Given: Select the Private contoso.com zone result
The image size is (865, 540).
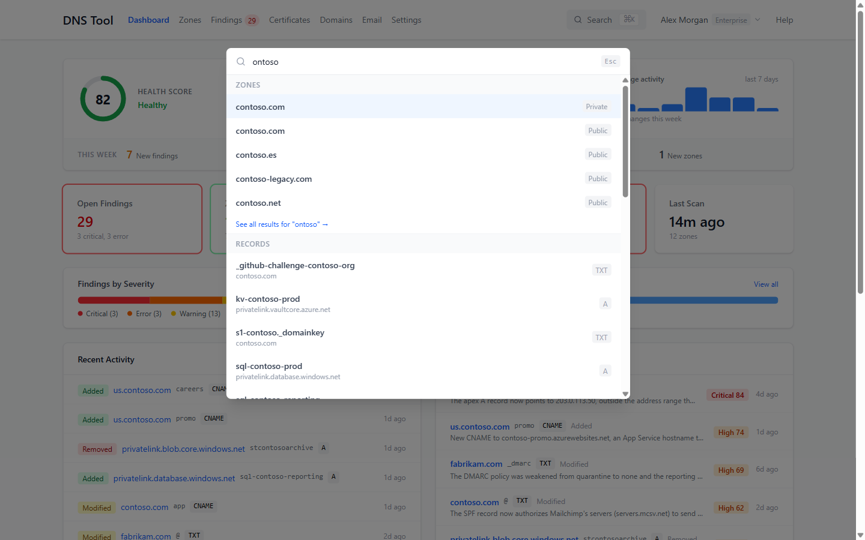Looking at the screenshot, I should [423, 107].
